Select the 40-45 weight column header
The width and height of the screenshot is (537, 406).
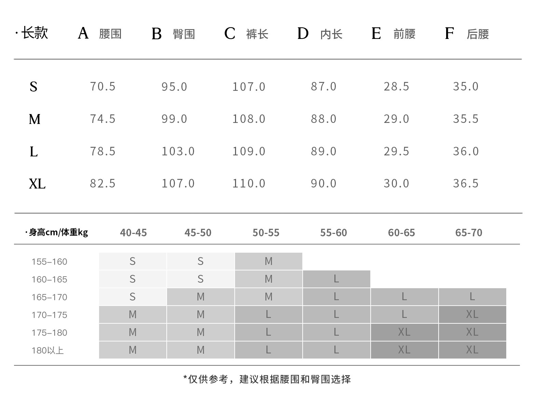(x=133, y=233)
